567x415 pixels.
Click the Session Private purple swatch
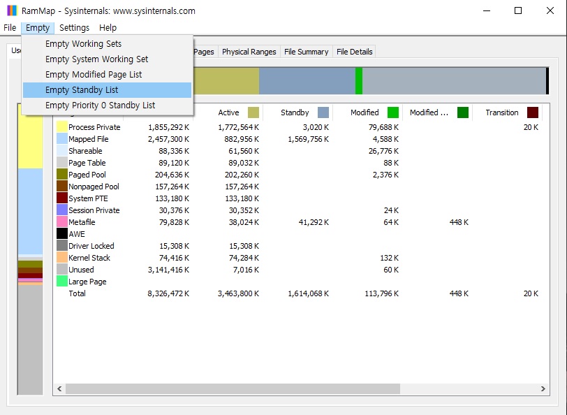tap(62, 210)
